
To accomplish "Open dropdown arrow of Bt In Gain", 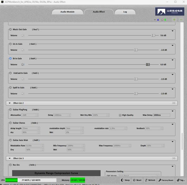I will [x=172, y=60].
